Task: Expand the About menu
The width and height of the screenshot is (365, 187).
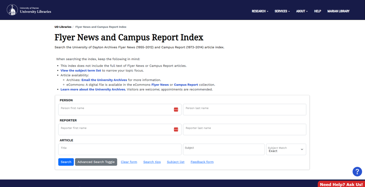Action: coord(302,11)
